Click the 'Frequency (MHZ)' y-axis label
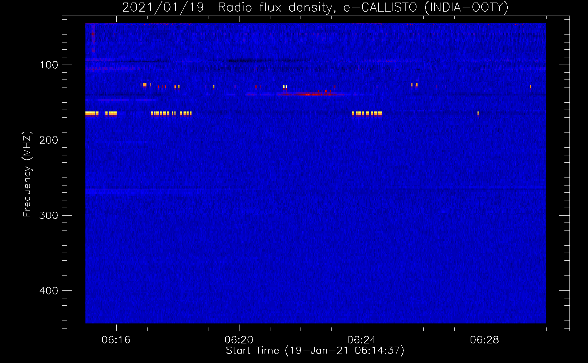The height and width of the screenshot is (363, 588). tap(27, 174)
